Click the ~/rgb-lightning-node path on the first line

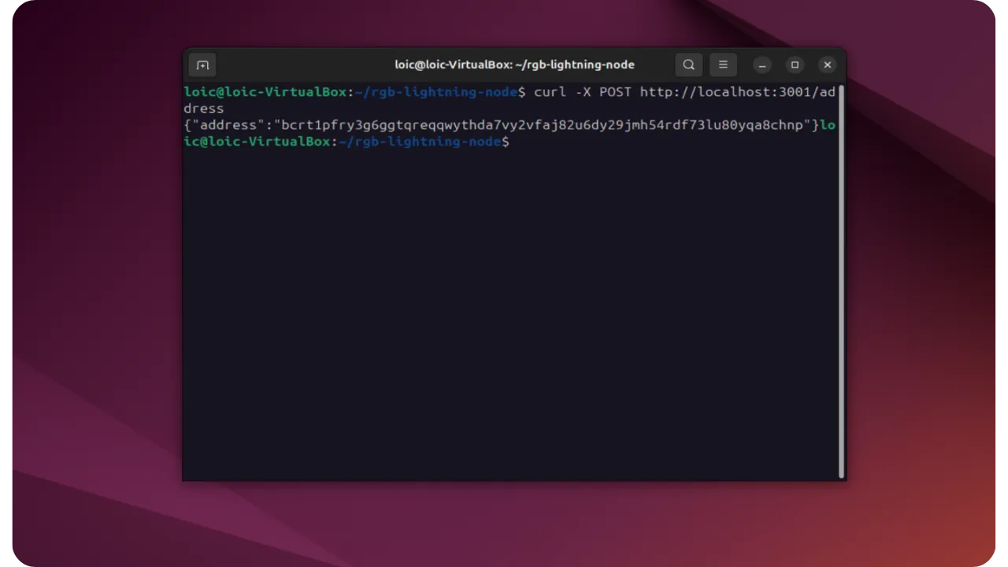435,92
